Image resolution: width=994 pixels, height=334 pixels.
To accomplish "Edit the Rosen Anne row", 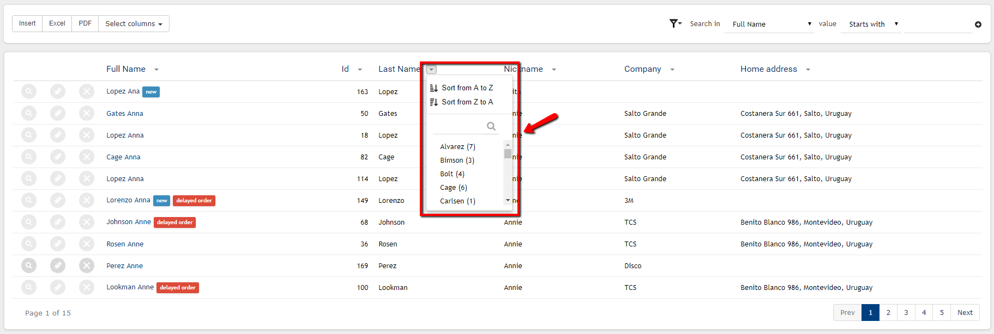I will point(58,244).
